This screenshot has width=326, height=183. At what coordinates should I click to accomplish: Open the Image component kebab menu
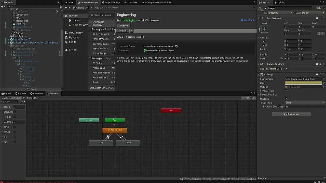[324, 74]
